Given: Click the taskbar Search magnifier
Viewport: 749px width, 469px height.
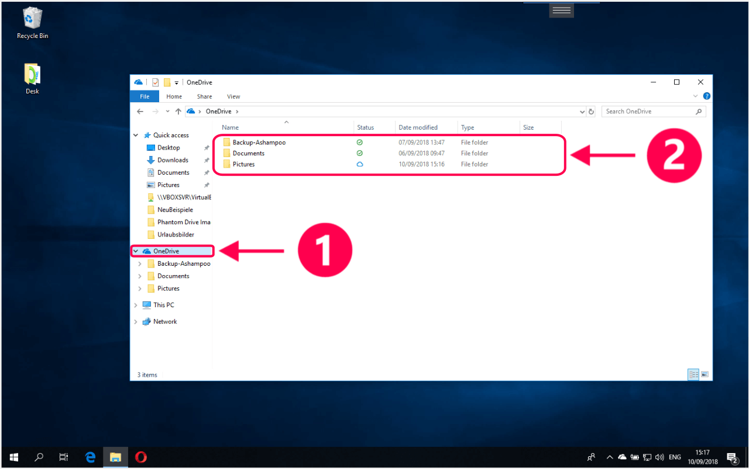Looking at the screenshot, I should coord(39,457).
